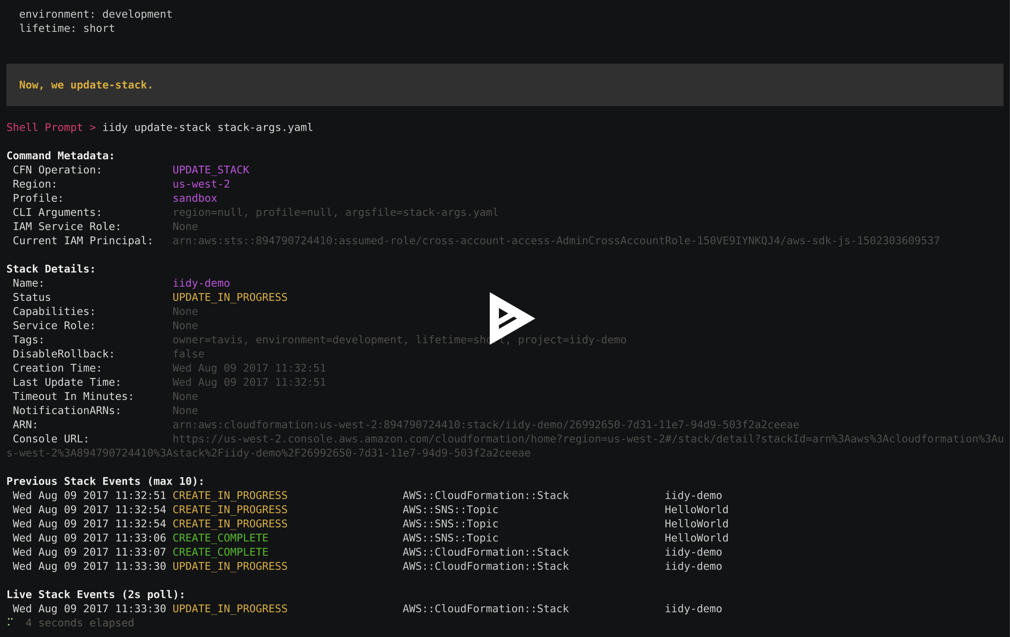Click the us-west-2 region value
Viewport: 1010px width, 637px height.
pyautogui.click(x=201, y=184)
